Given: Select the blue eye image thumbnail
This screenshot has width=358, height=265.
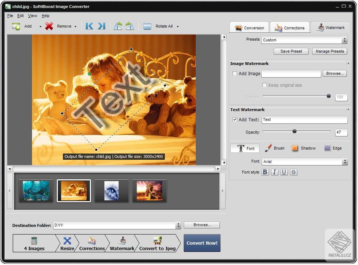Looking at the screenshot, I should [x=111, y=190].
